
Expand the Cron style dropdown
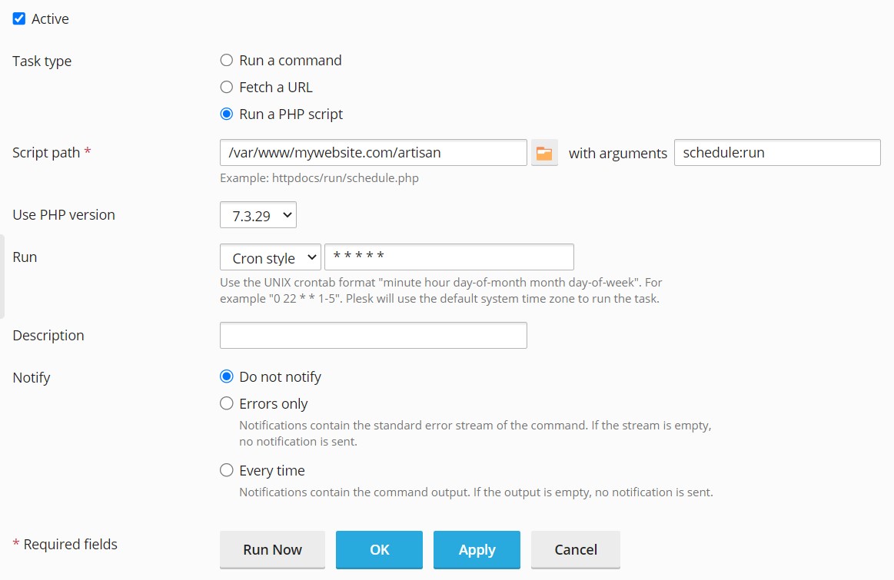[x=270, y=258]
